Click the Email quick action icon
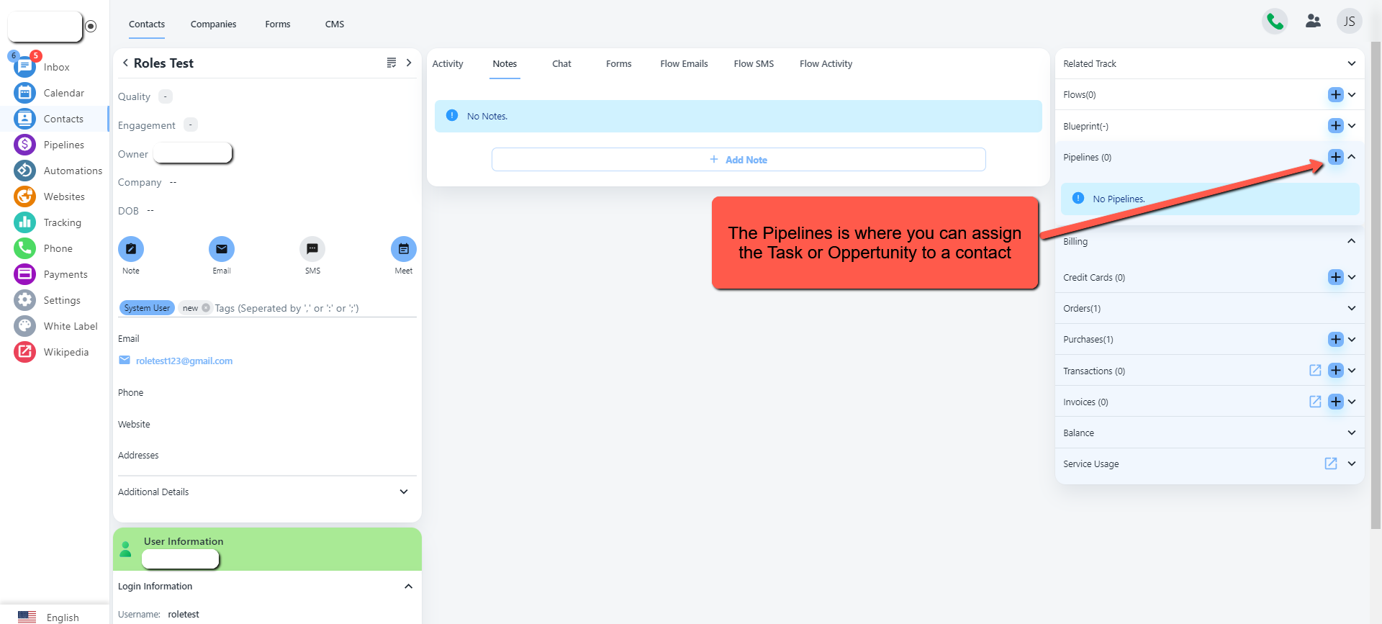The width and height of the screenshot is (1382, 624). pos(222,249)
